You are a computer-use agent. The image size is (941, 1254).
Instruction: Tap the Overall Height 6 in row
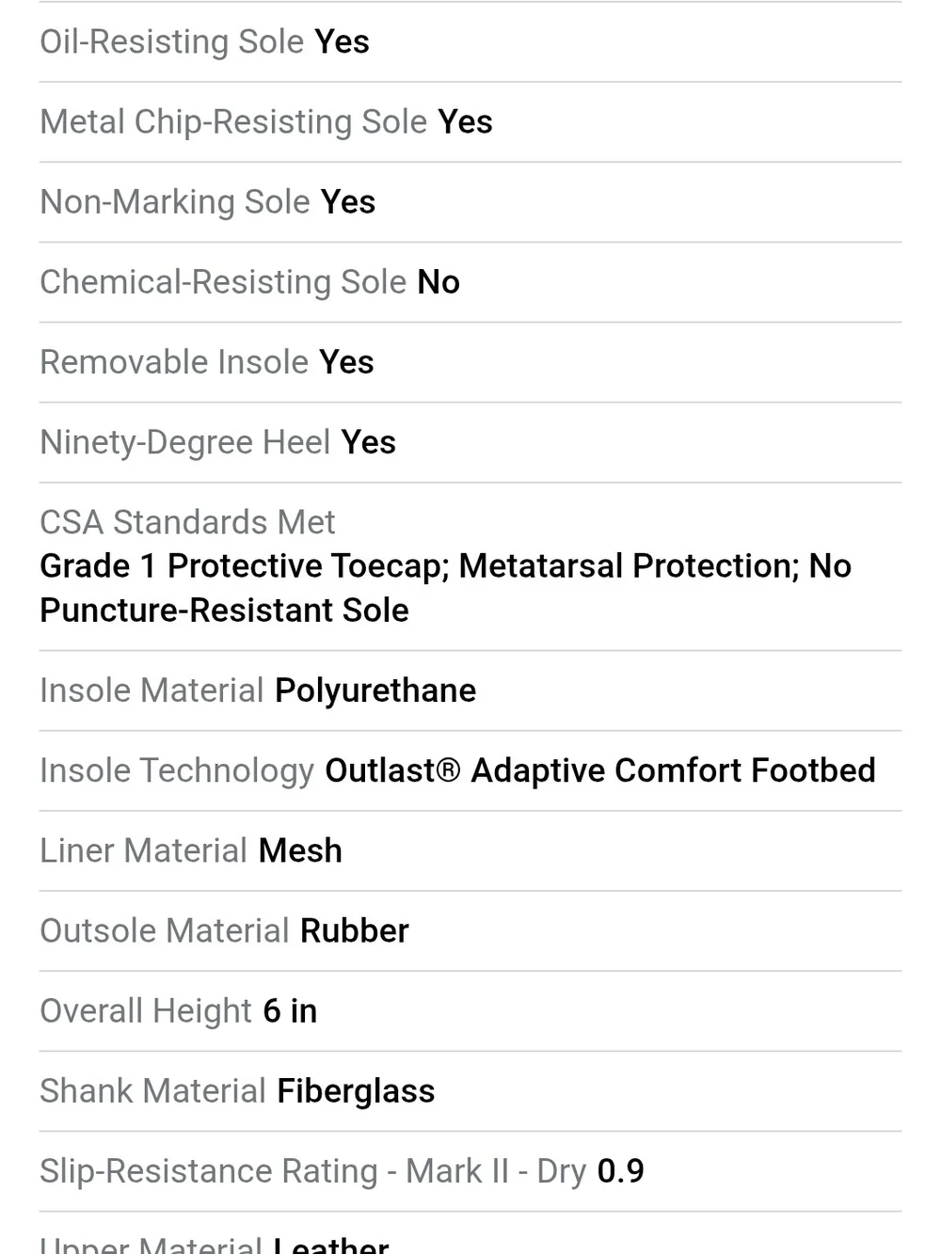(470, 1011)
